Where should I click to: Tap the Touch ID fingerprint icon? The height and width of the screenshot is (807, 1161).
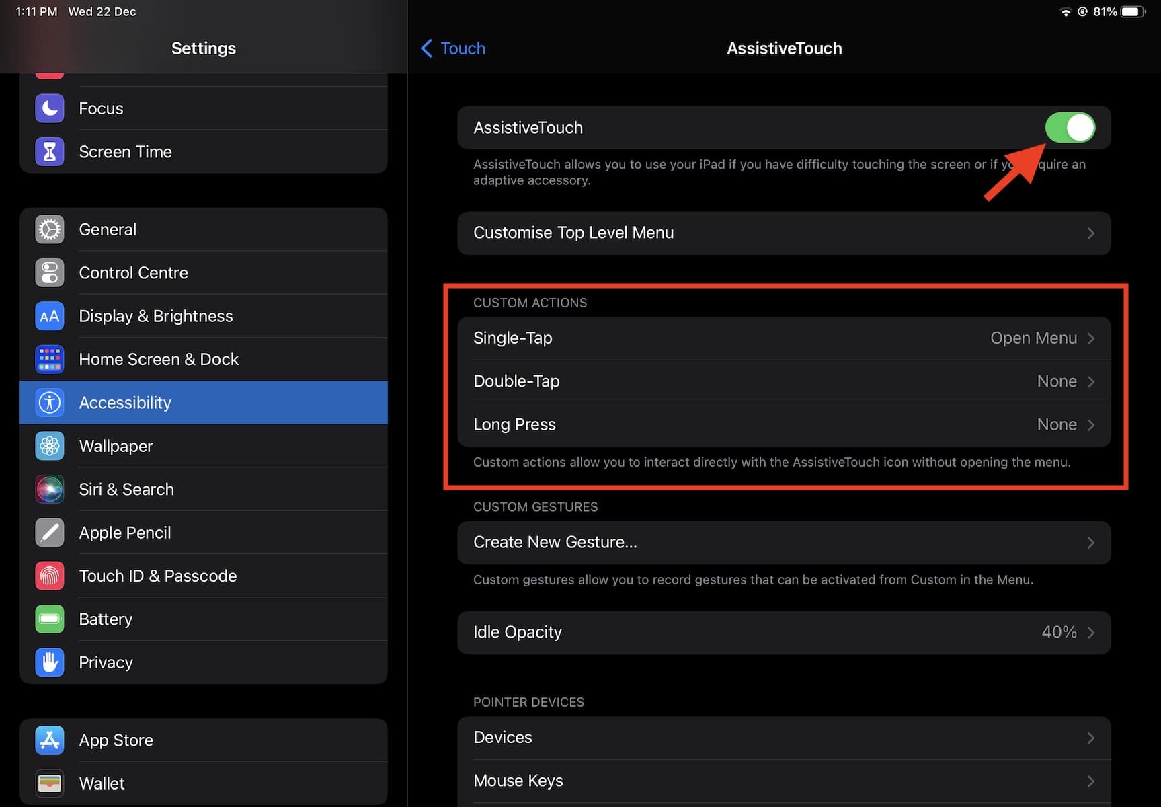pyautogui.click(x=49, y=576)
